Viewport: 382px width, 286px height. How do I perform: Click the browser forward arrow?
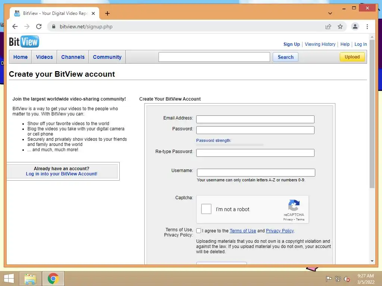click(27, 26)
